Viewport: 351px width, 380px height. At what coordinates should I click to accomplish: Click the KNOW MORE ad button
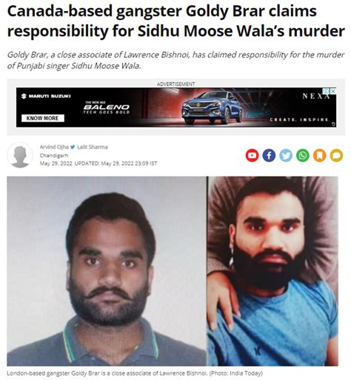(x=43, y=118)
